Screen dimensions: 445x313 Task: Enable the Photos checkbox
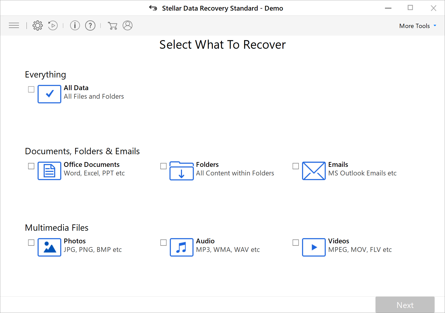click(31, 243)
